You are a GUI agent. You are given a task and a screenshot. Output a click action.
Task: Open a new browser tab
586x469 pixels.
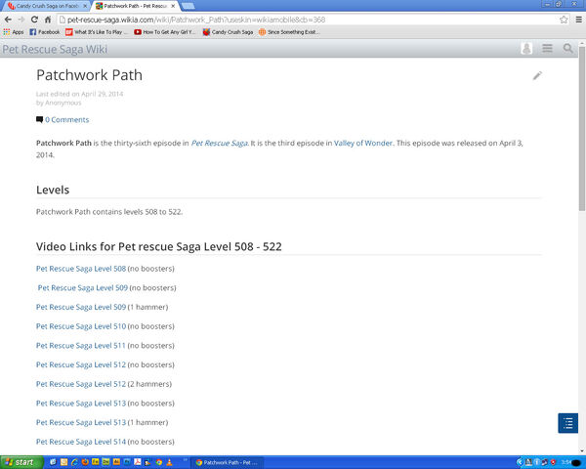[x=188, y=6]
